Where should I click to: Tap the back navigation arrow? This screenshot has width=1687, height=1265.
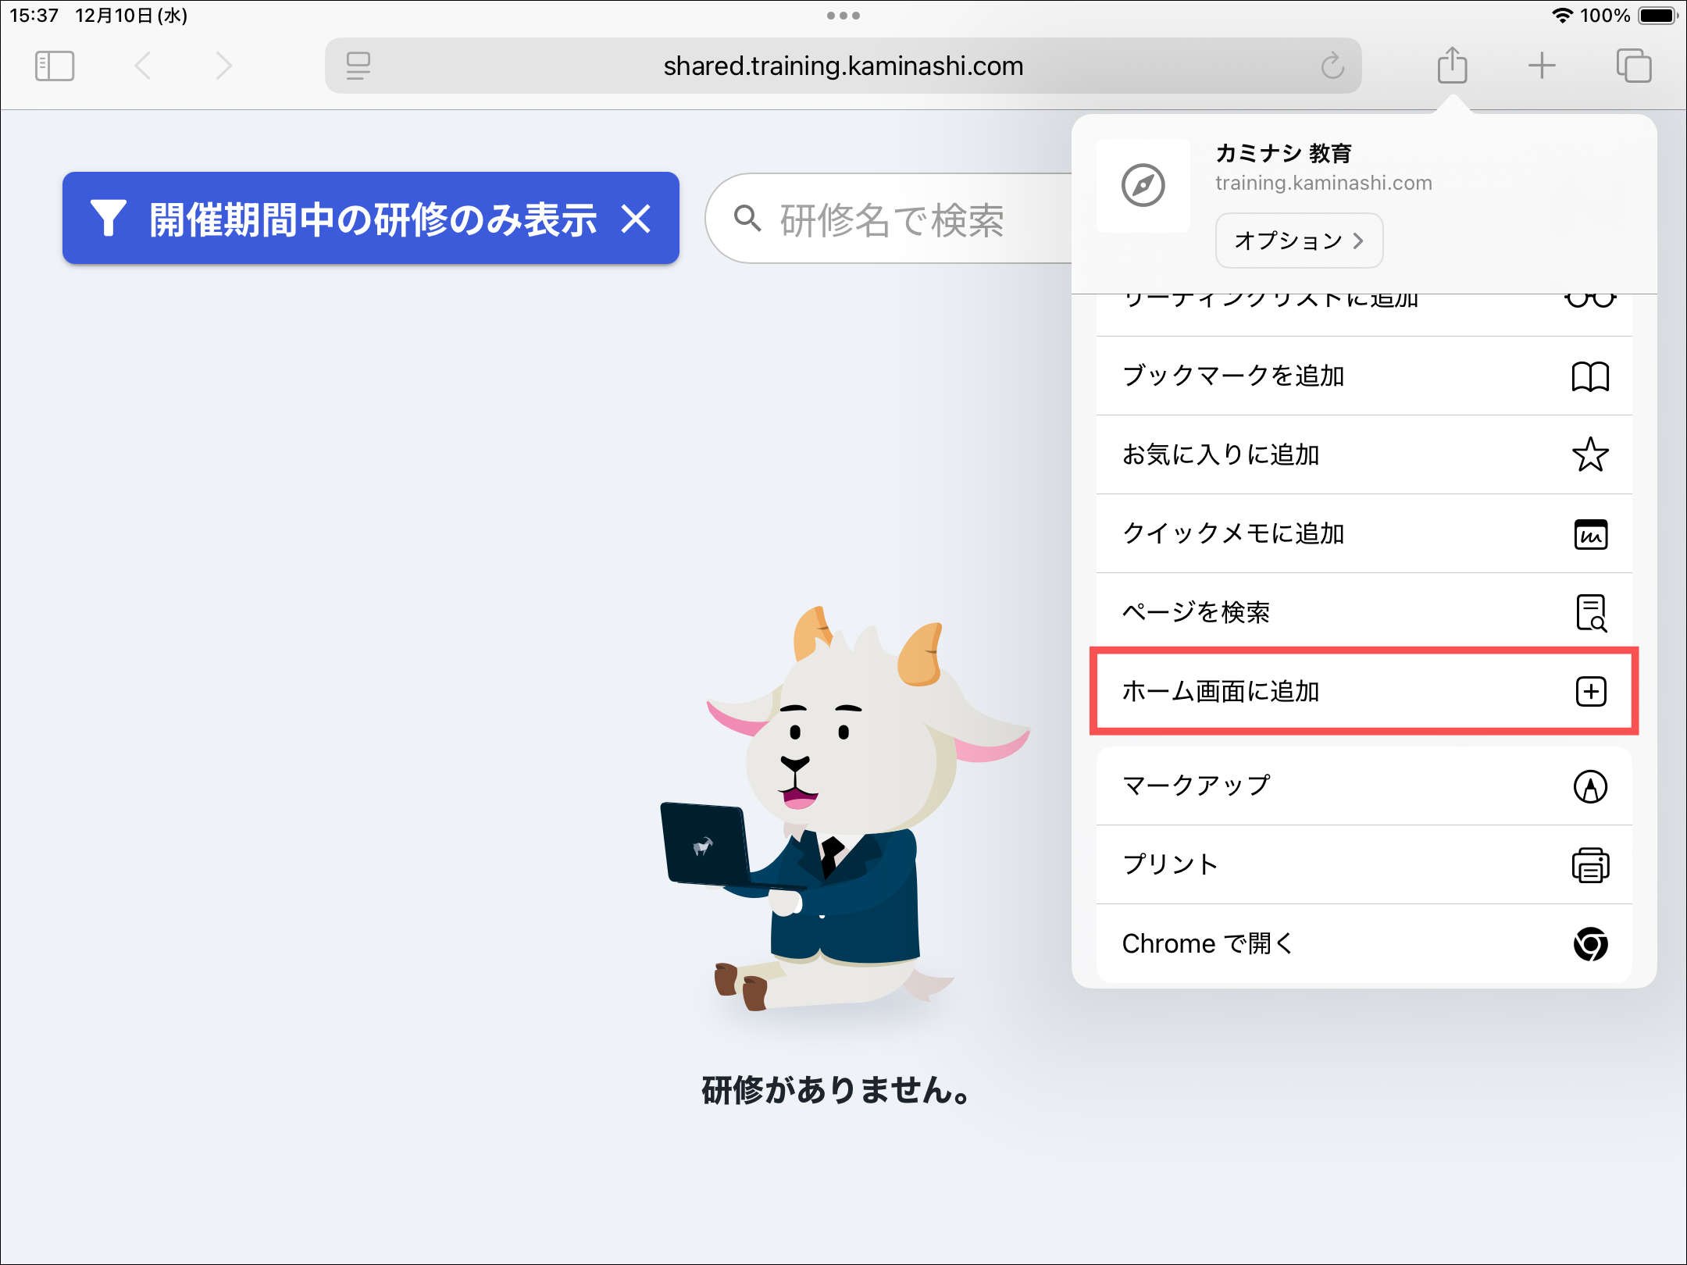[143, 66]
